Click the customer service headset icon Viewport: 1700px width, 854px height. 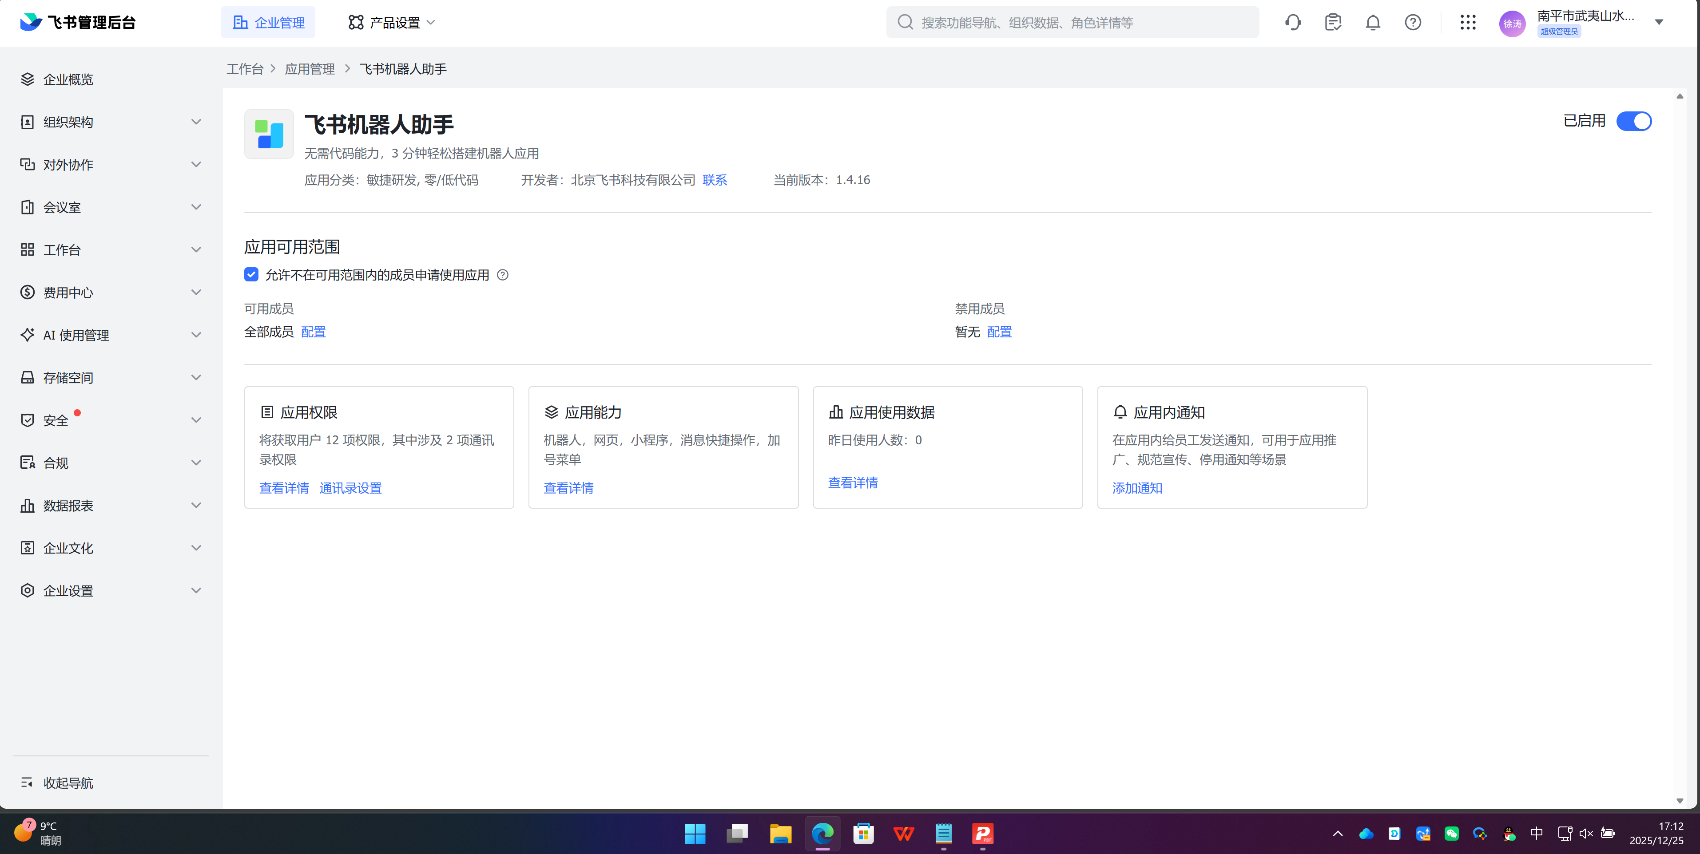click(1293, 22)
